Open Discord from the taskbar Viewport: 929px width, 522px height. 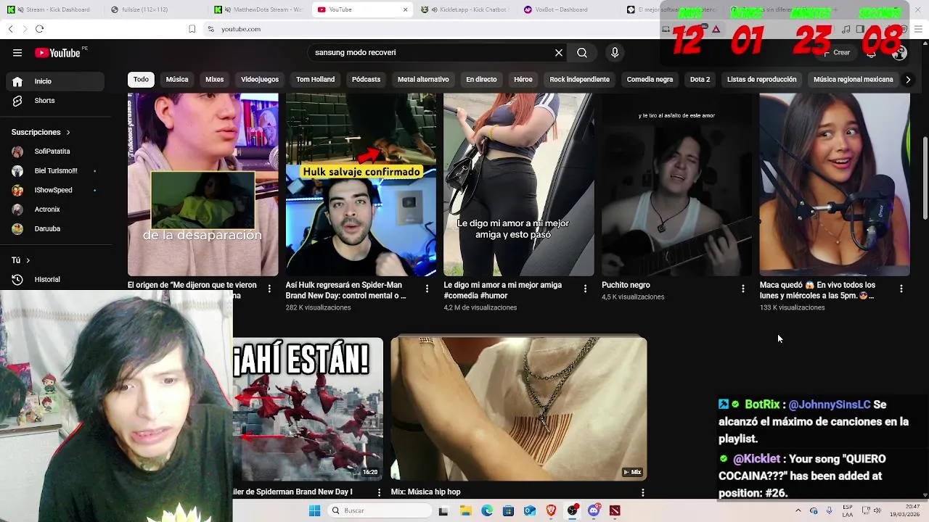pos(594,511)
